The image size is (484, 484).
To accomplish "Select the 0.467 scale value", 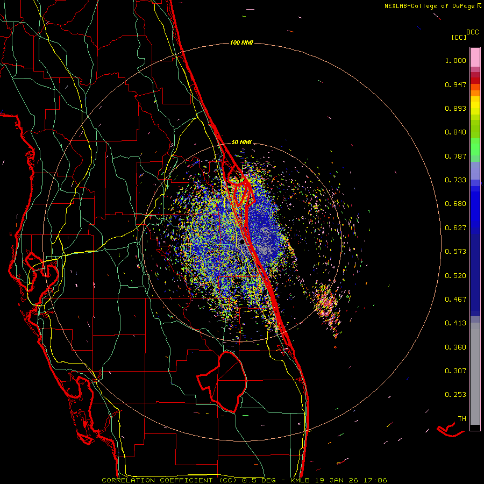I will pos(455,300).
